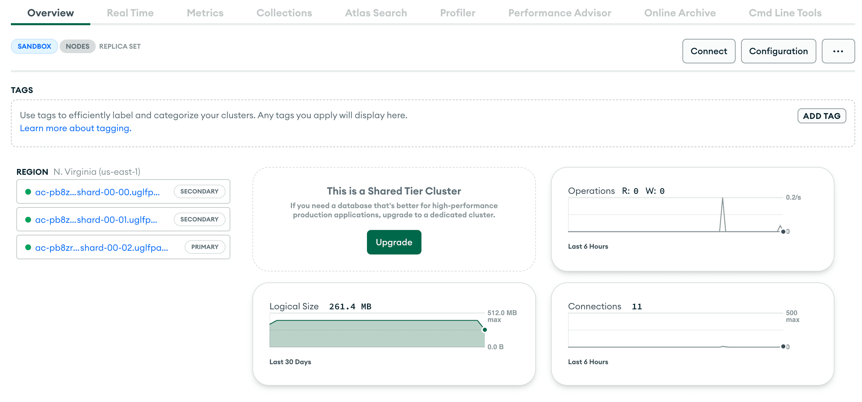Click the green status dot of shard-00-01
This screenshot has width=862, height=402.
click(28, 220)
